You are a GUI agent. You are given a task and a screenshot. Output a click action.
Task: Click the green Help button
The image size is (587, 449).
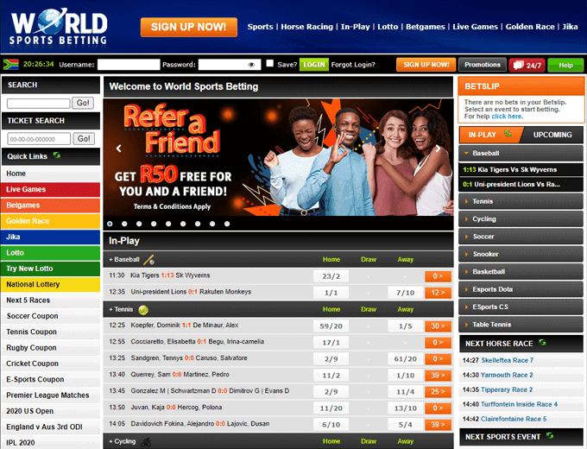[x=565, y=65]
